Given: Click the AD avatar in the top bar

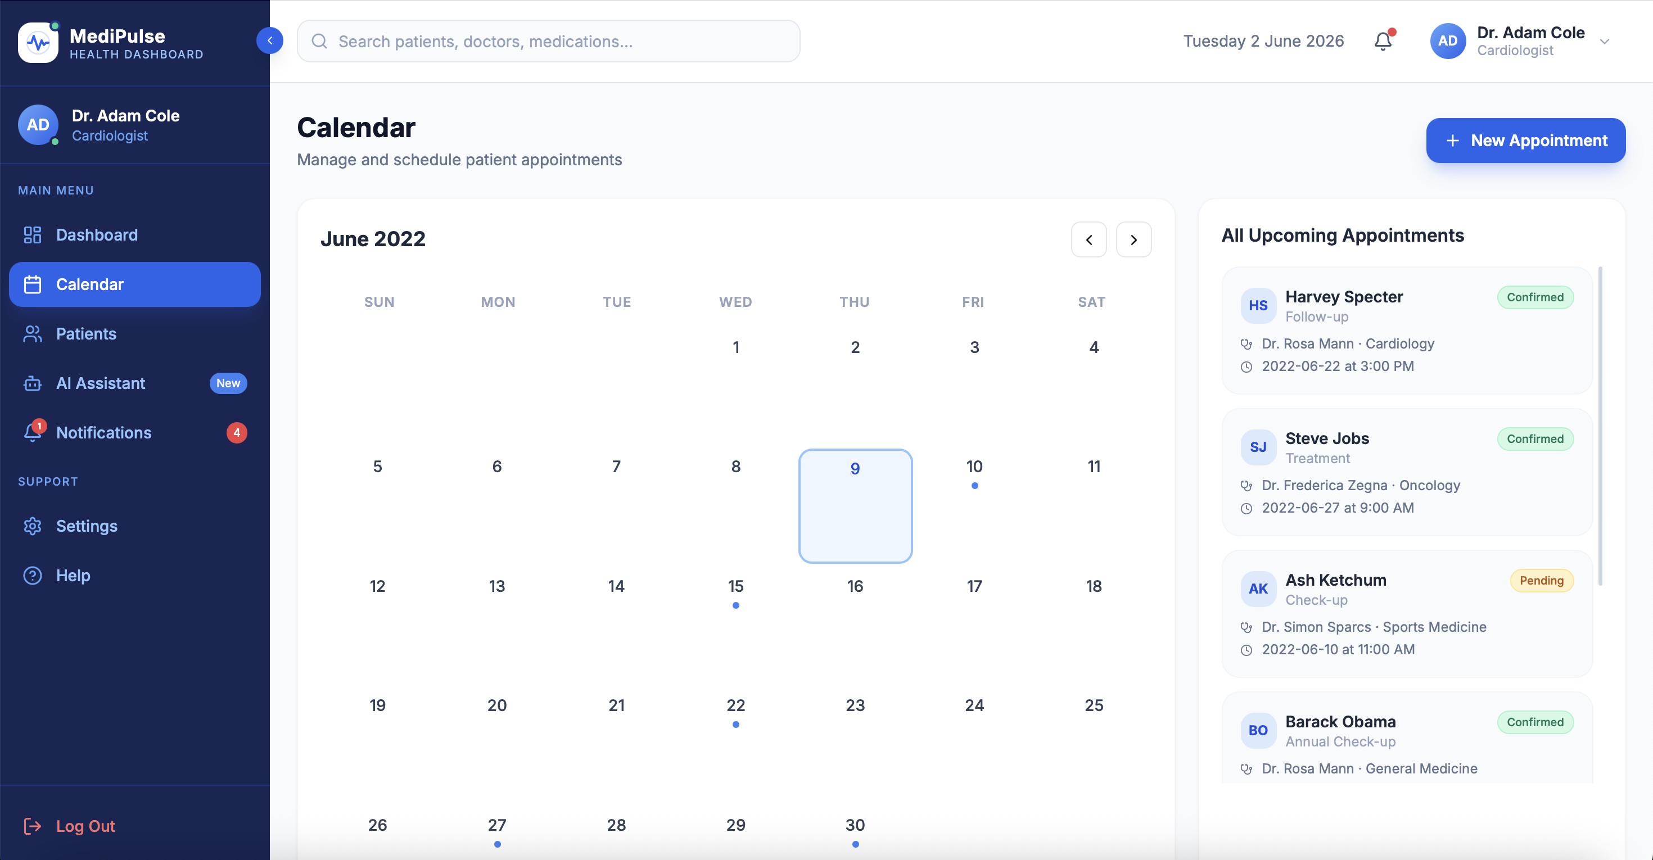Looking at the screenshot, I should point(1448,41).
